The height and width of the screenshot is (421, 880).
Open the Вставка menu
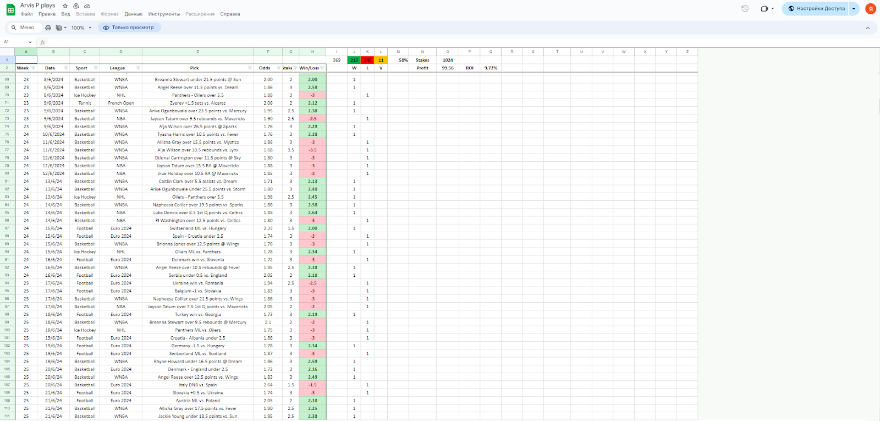[x=85, y=14]
